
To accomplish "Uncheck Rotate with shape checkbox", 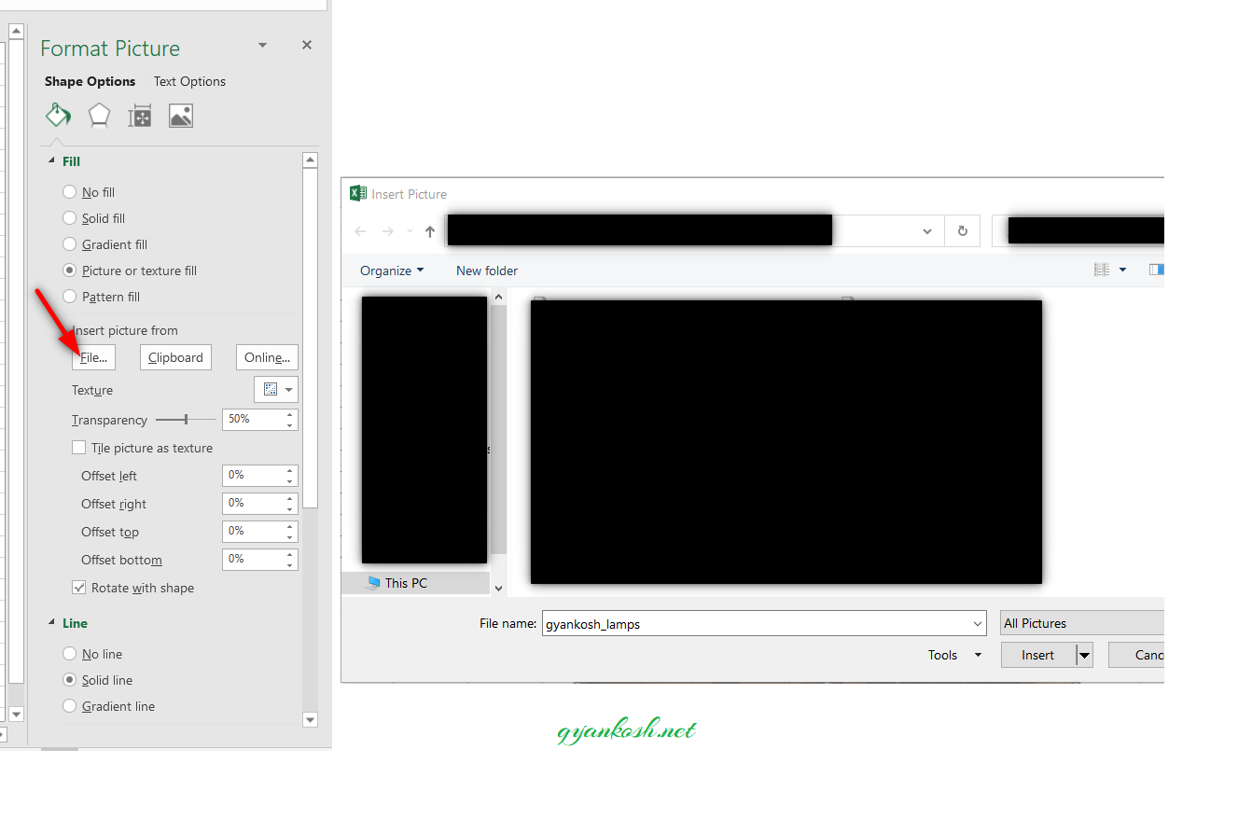I will [x=79, y=588].
